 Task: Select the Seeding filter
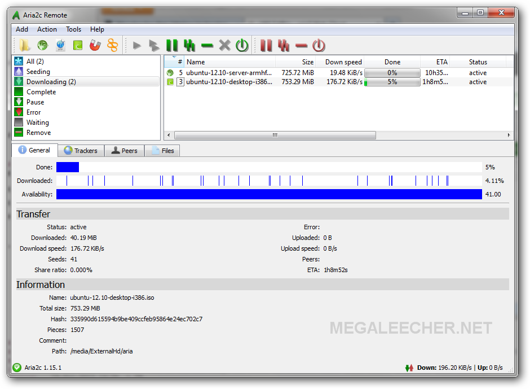point(86,72)
